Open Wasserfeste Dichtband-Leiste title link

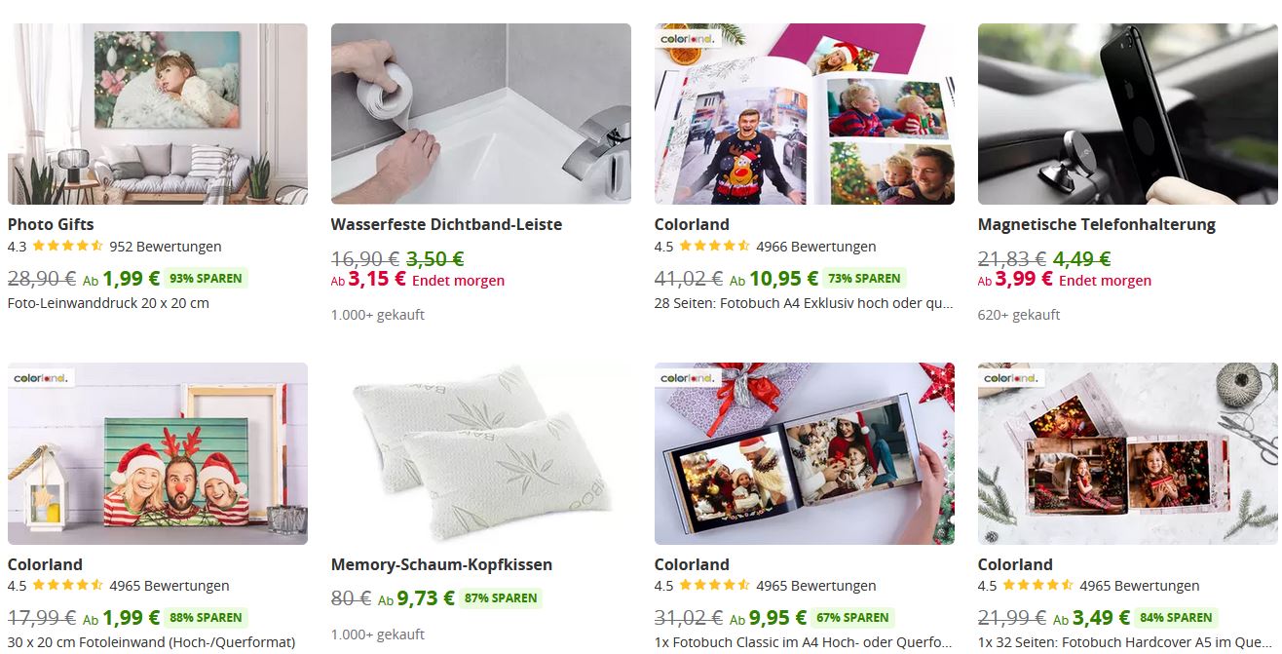446,224
